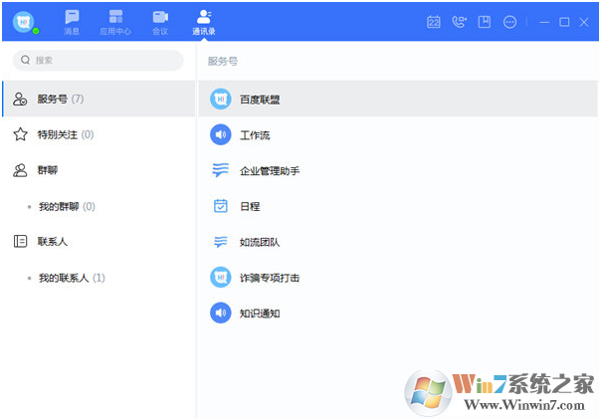This screenshot has width=601, height=419.
Task: Open the 应用中心 tab
Action: point(115,23)
